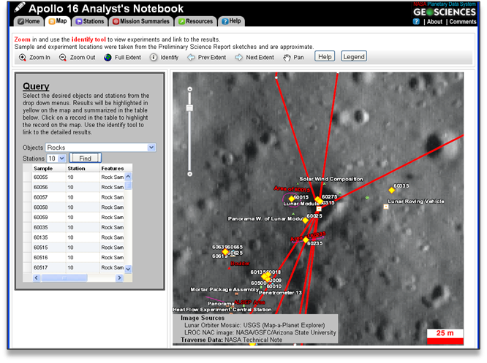487x363 pixels.
Task: Select table row for sample 60059
Action: tap(74, 217)
